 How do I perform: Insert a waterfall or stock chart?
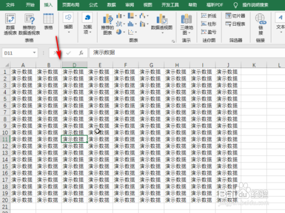coord(144,16)
